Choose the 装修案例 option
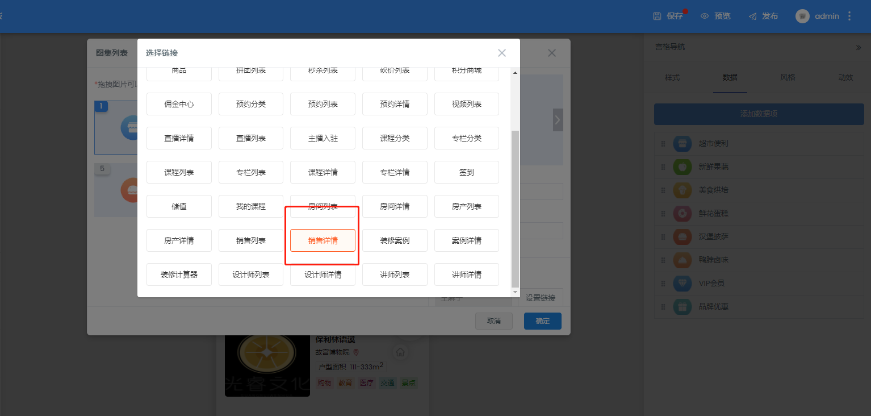Viewport: 871px width, 416px height. [395, 240]
